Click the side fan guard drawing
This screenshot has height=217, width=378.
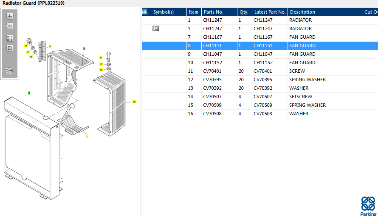[x=110, y=104]
